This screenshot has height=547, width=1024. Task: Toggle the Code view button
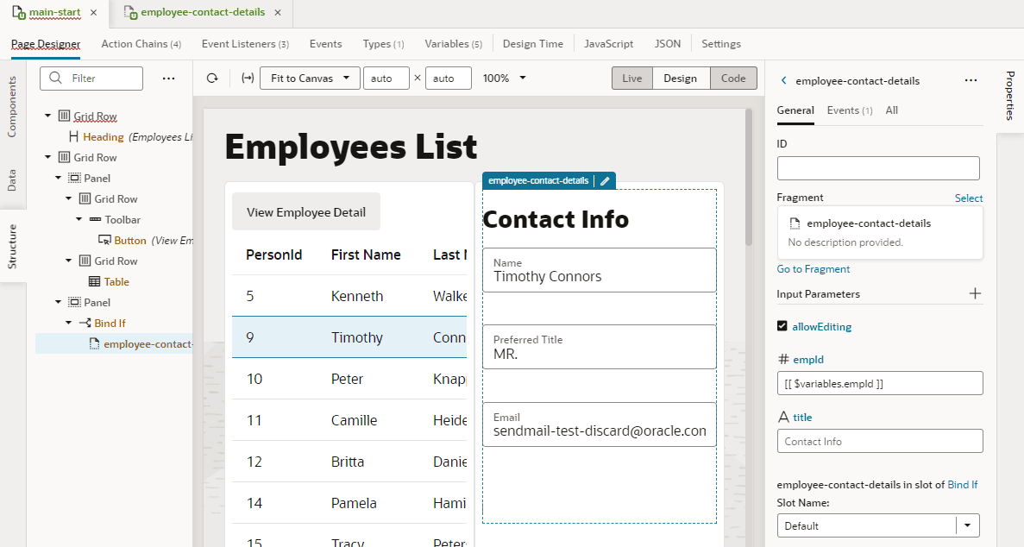[x=733, y=79]
